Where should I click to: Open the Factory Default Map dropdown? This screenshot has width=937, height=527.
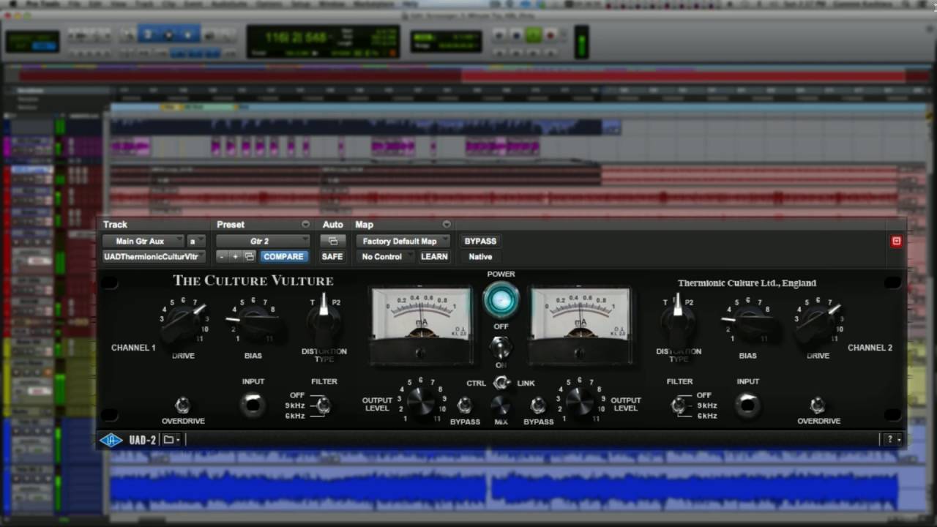pos(403,241)
